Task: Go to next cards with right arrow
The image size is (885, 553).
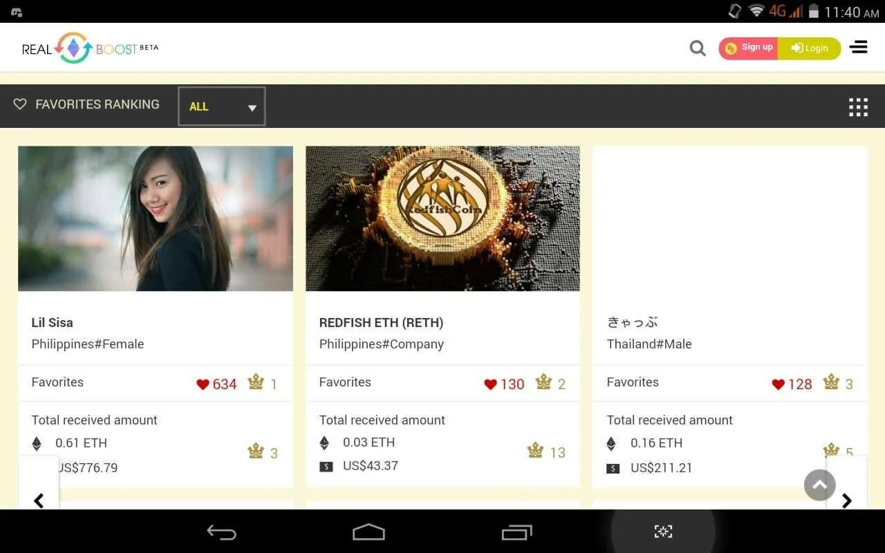Action: [x=847, y=500]
